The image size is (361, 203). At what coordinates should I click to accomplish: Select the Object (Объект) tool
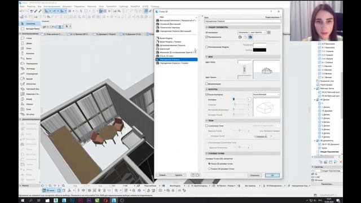tap(29, 104)
